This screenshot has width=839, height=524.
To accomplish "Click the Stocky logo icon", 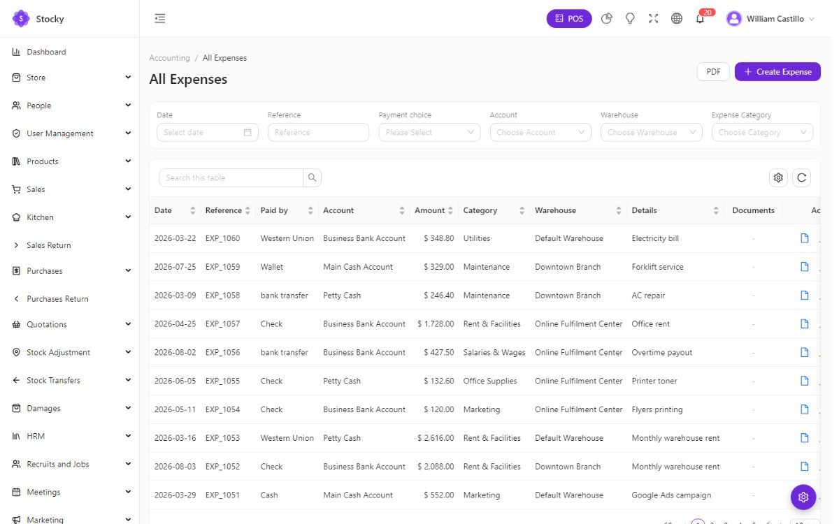I will tap(21, 19).
